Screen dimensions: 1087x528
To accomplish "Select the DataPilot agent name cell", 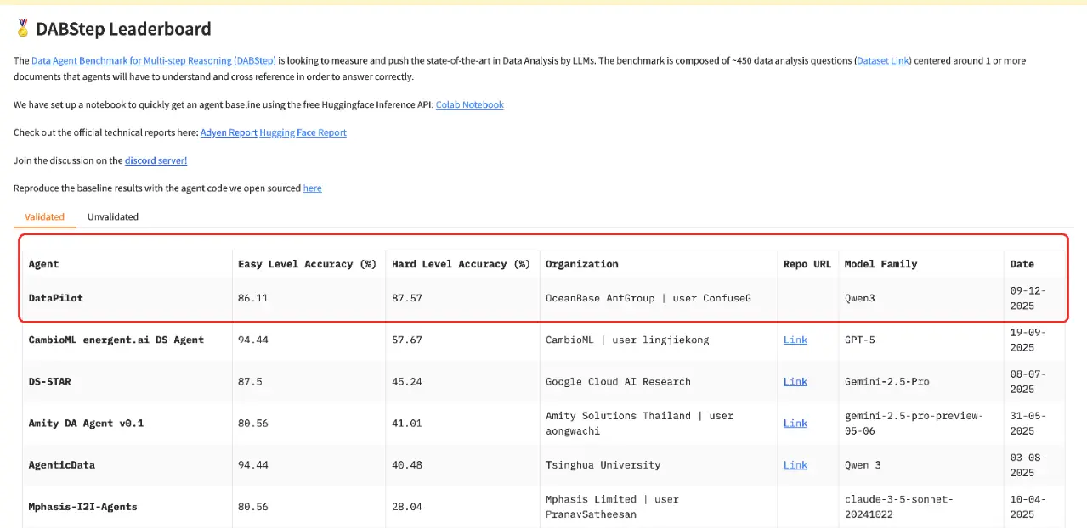I will point(56,298).
